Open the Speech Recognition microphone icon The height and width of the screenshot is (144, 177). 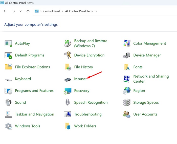point(68,103)
